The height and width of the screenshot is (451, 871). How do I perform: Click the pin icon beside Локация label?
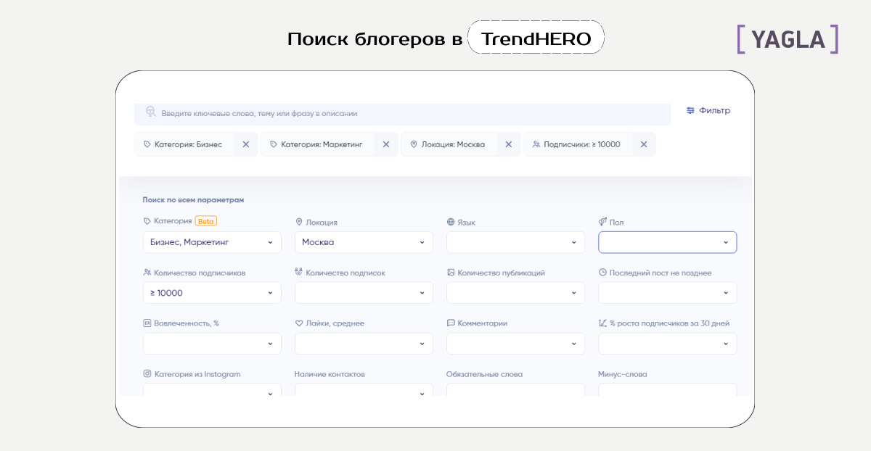[x=299, y=222]
